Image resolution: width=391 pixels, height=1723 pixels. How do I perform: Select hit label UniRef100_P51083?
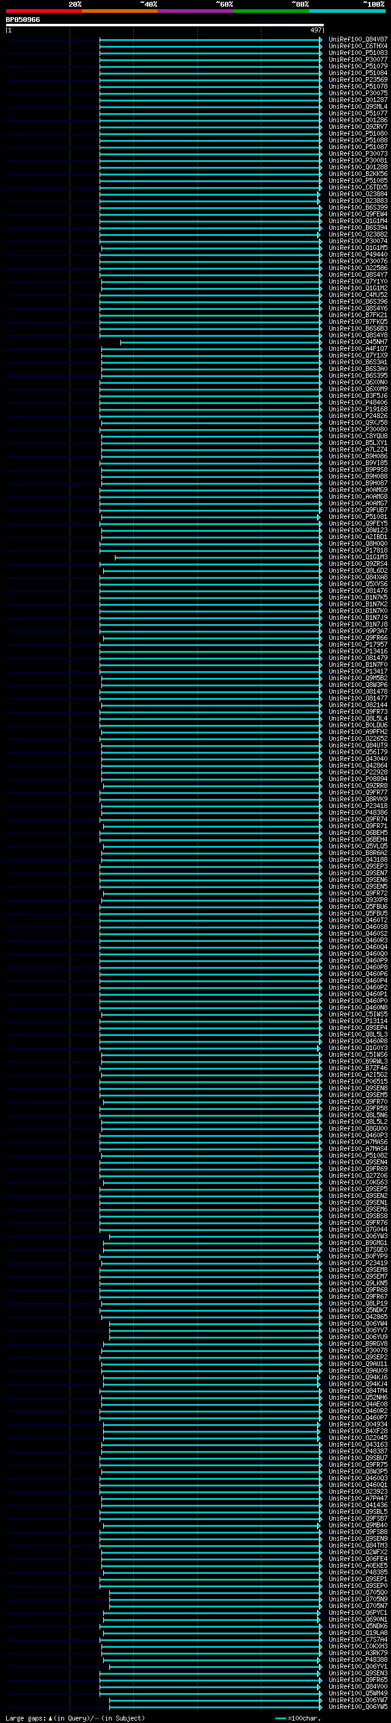click(357, 53)
